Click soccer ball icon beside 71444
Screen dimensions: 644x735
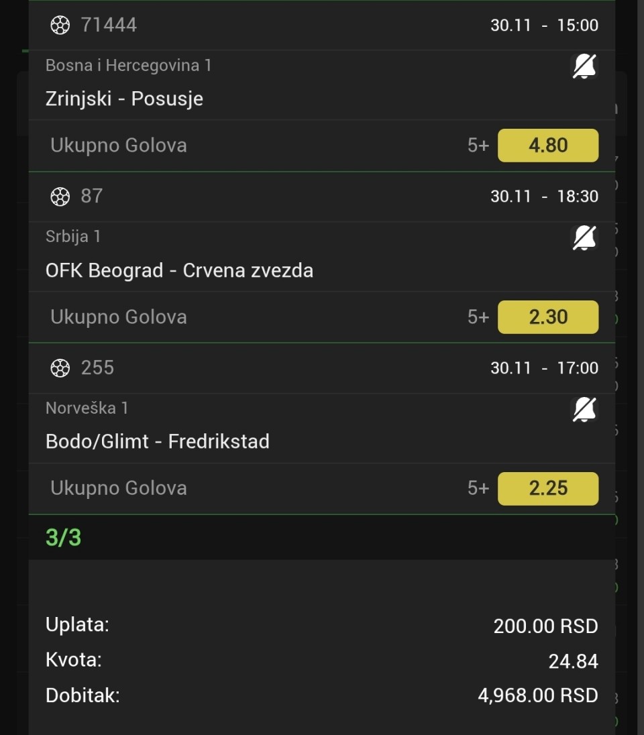[x=60, y=25]
